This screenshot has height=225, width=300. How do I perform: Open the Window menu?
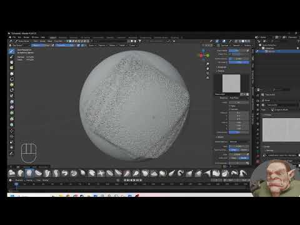pos(35,37)
